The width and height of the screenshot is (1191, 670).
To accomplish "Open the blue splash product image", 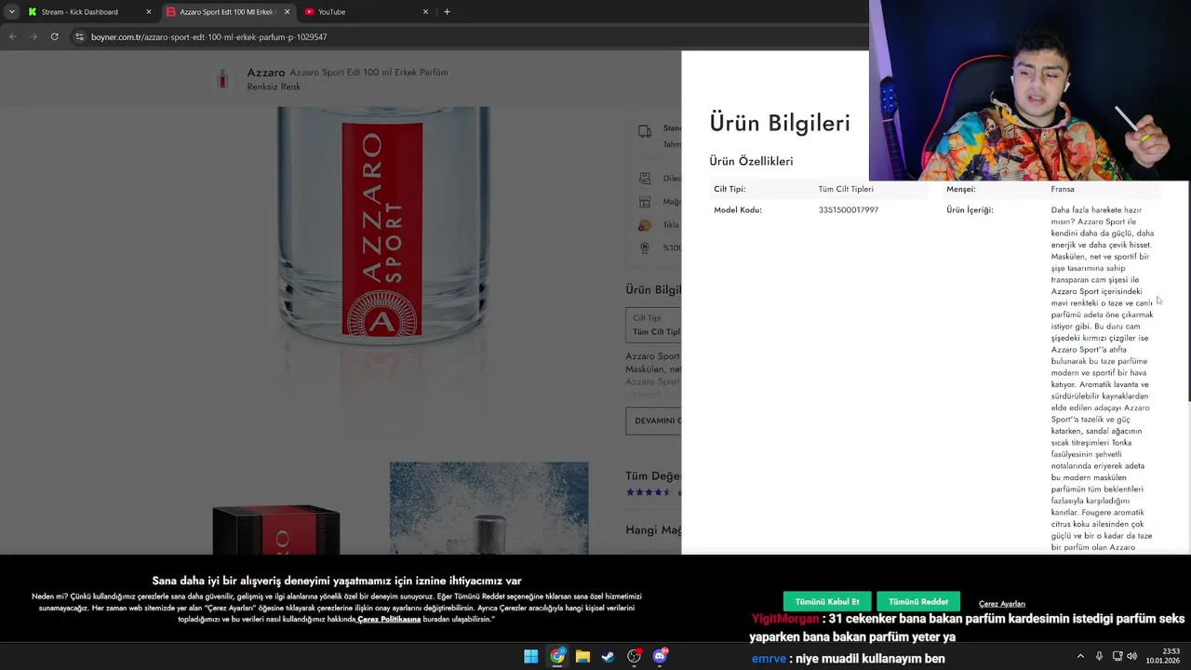I will [x=488, y=508].
